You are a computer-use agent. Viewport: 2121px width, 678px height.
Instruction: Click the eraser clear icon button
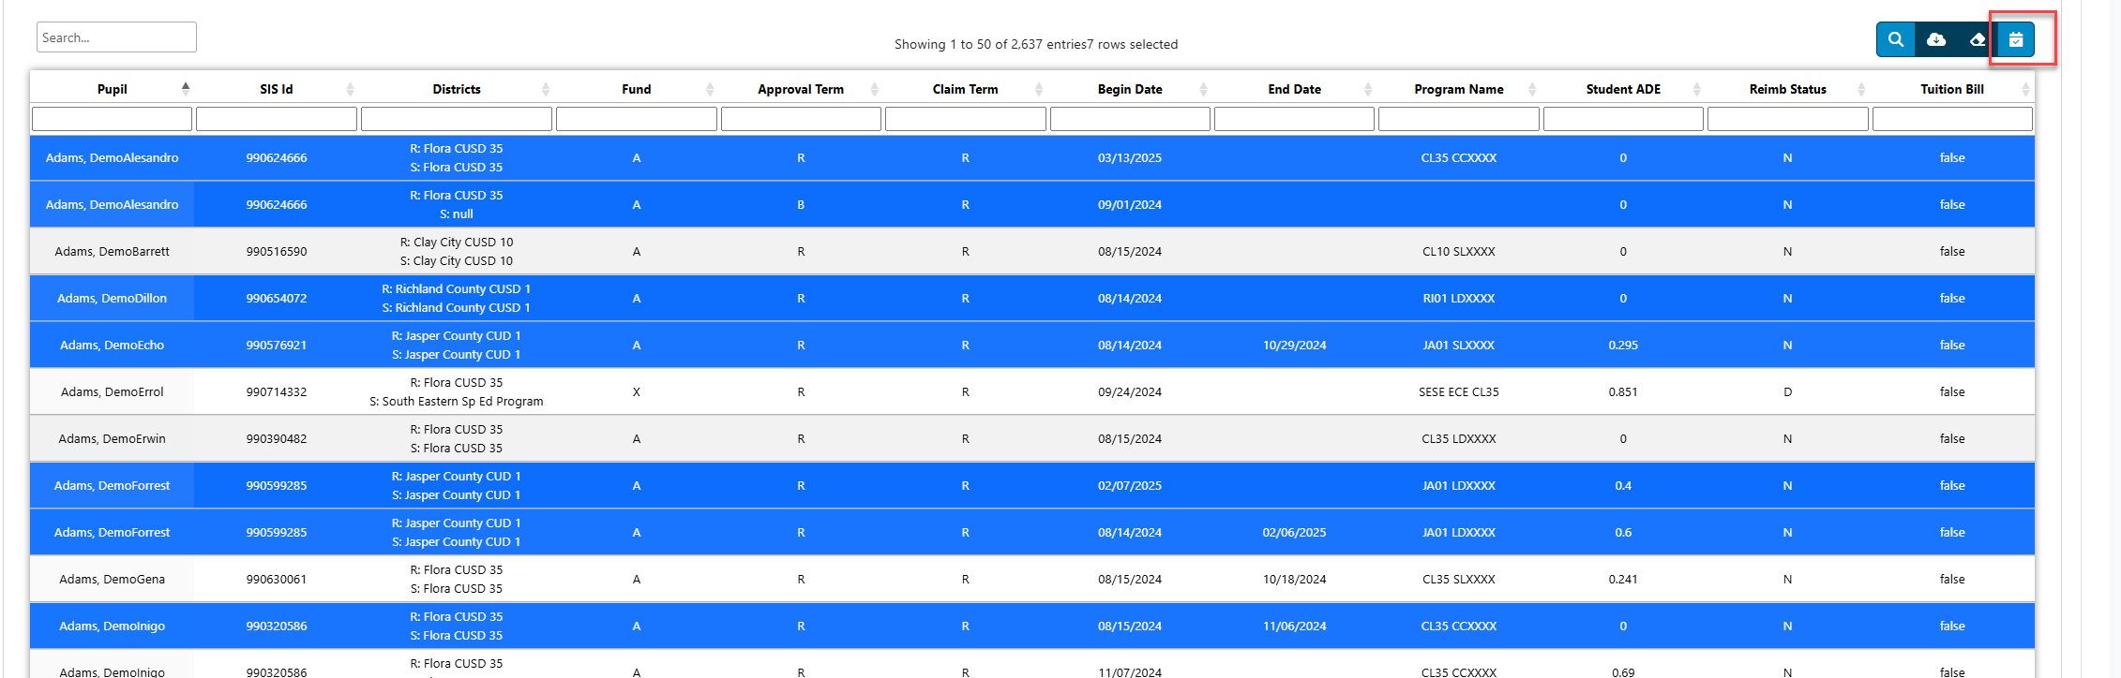pos(1977,39)
